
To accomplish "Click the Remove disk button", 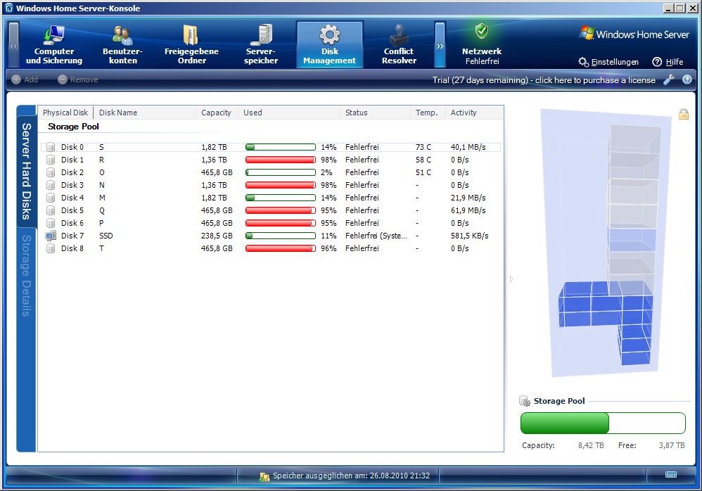I will 78,79.
